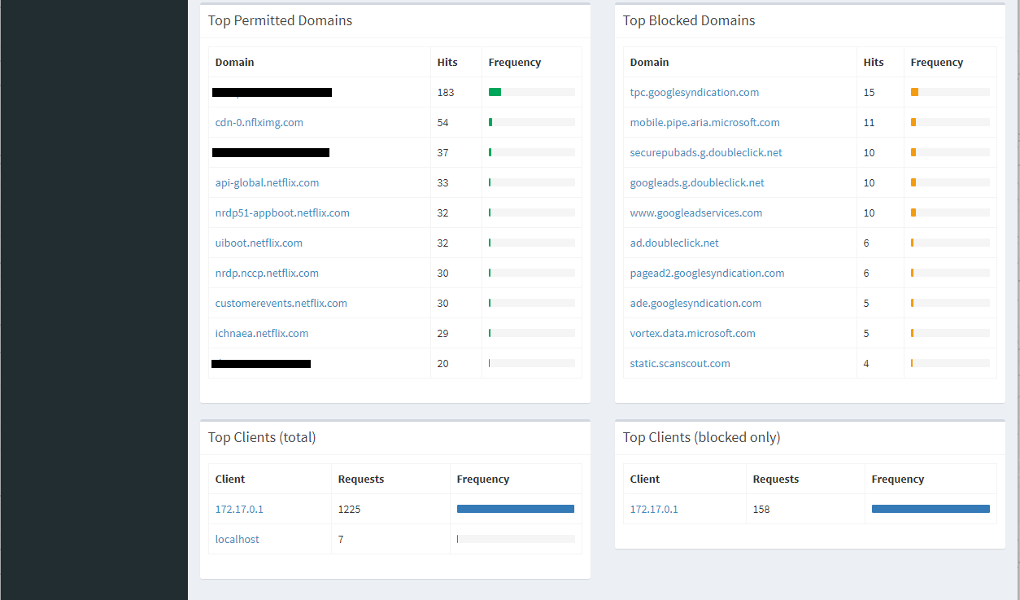Open ad.doubleclick.net blocked domain
Screen dimensions: 1020x600
point(674,243)
